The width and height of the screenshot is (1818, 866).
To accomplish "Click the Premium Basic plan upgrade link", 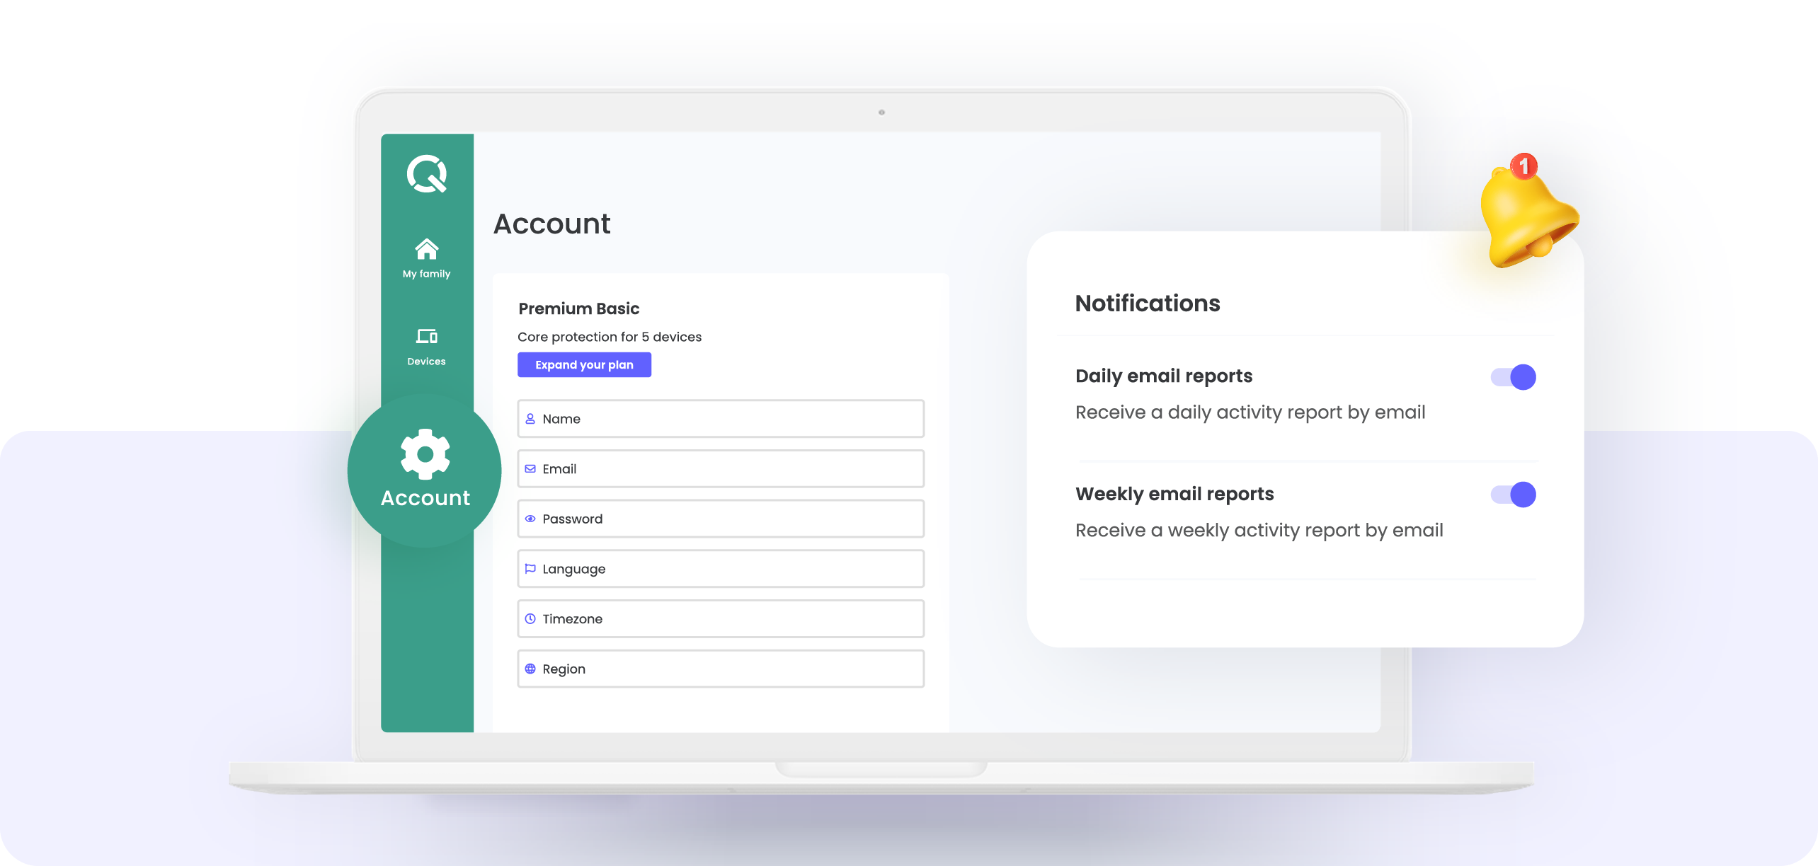I will click(584, 364).
